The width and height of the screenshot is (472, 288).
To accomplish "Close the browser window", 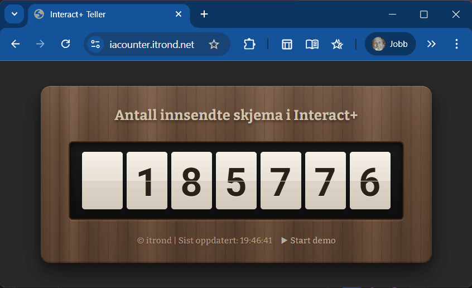I will point(456,14).
